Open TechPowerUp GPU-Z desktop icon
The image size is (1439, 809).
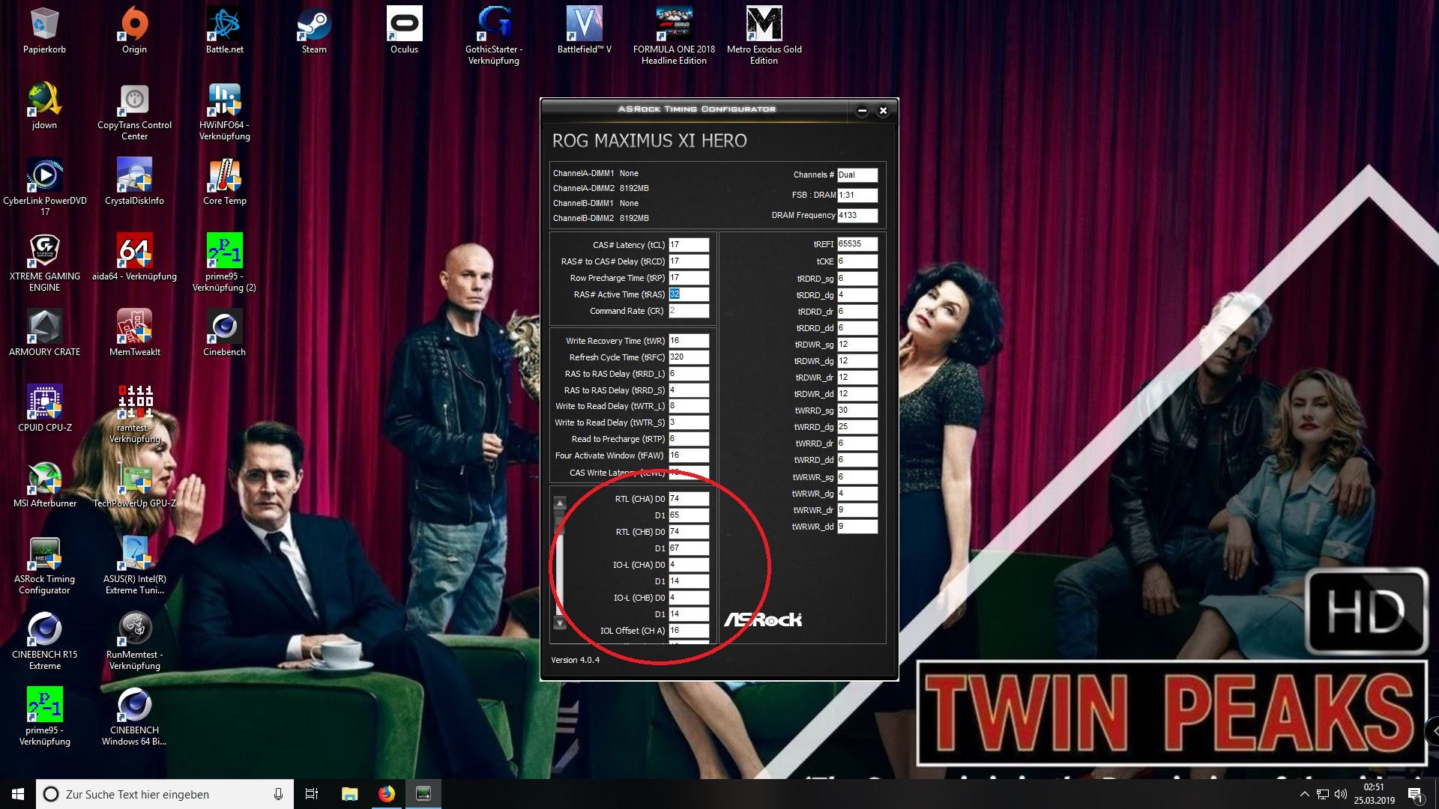coord(134,485)
